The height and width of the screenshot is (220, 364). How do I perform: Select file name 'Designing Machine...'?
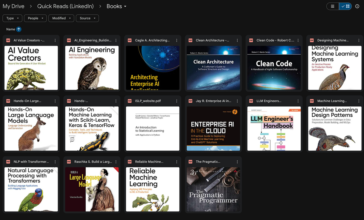click(333, 40)
